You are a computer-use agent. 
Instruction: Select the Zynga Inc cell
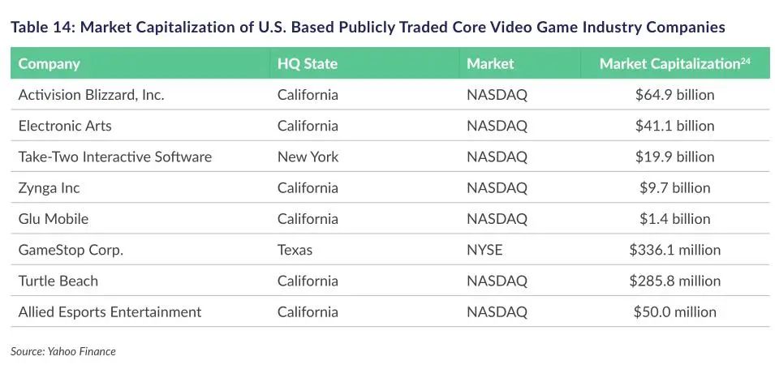(49, 188)
